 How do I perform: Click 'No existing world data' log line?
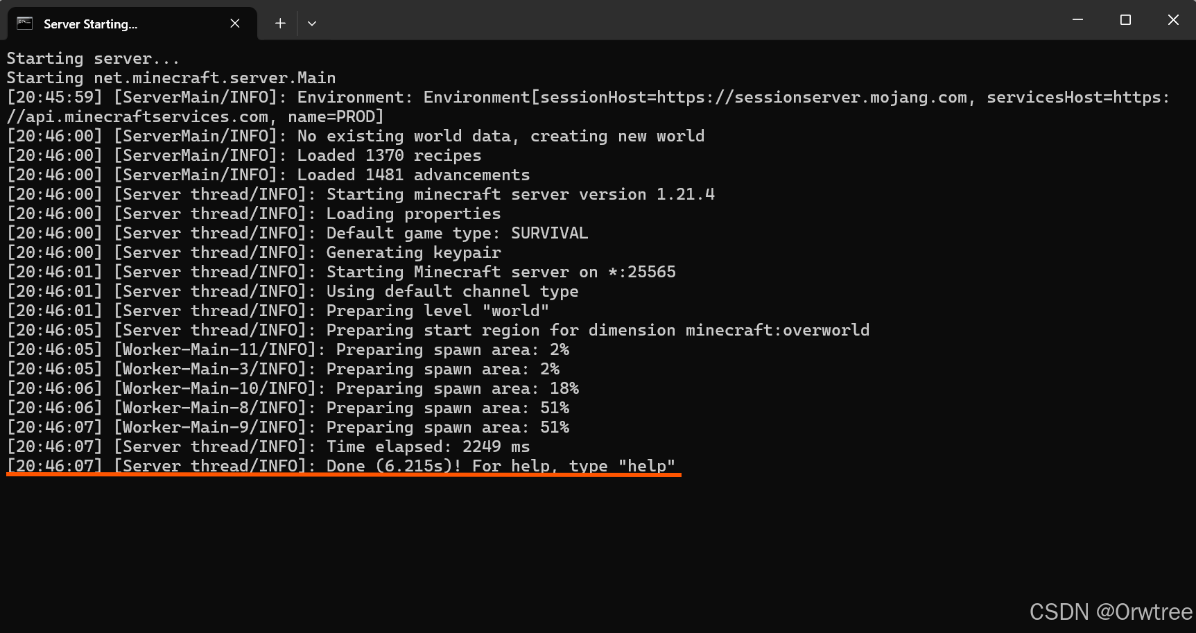[x=356, y=137]
